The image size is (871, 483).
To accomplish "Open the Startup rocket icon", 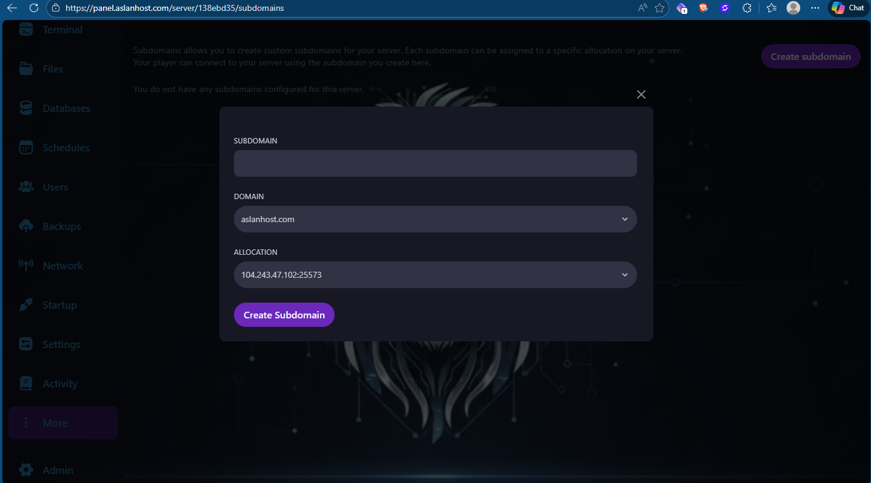I will (26, 305).
